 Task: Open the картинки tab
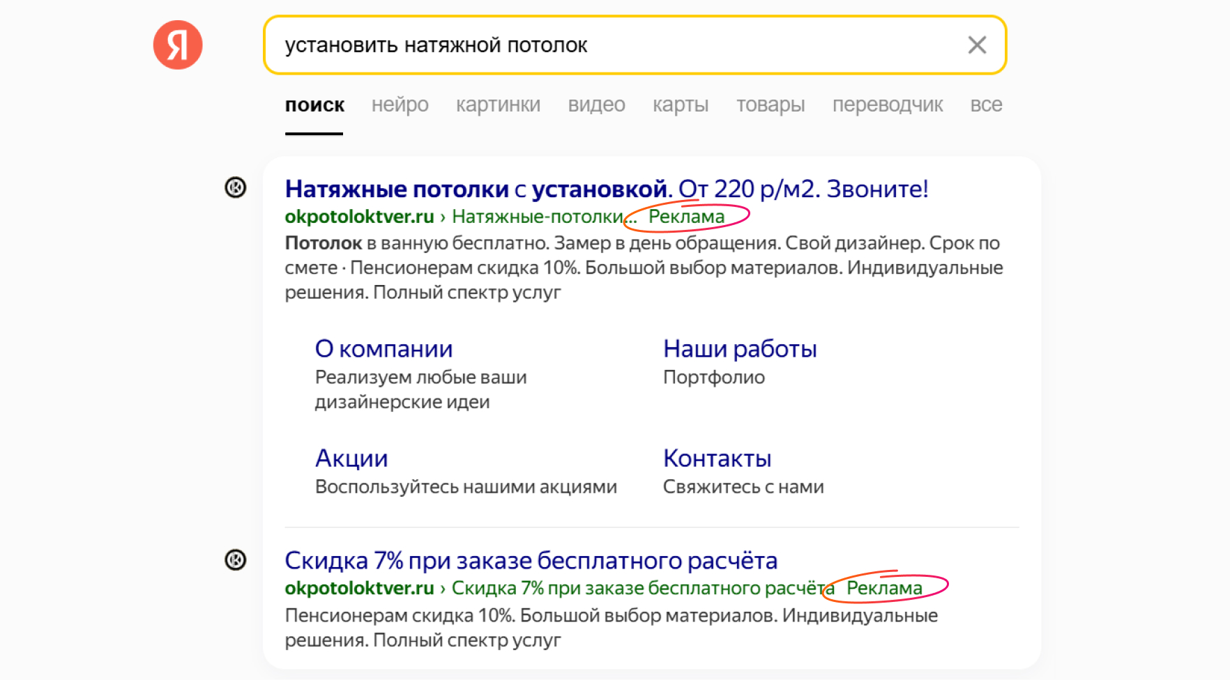point(498,105)
